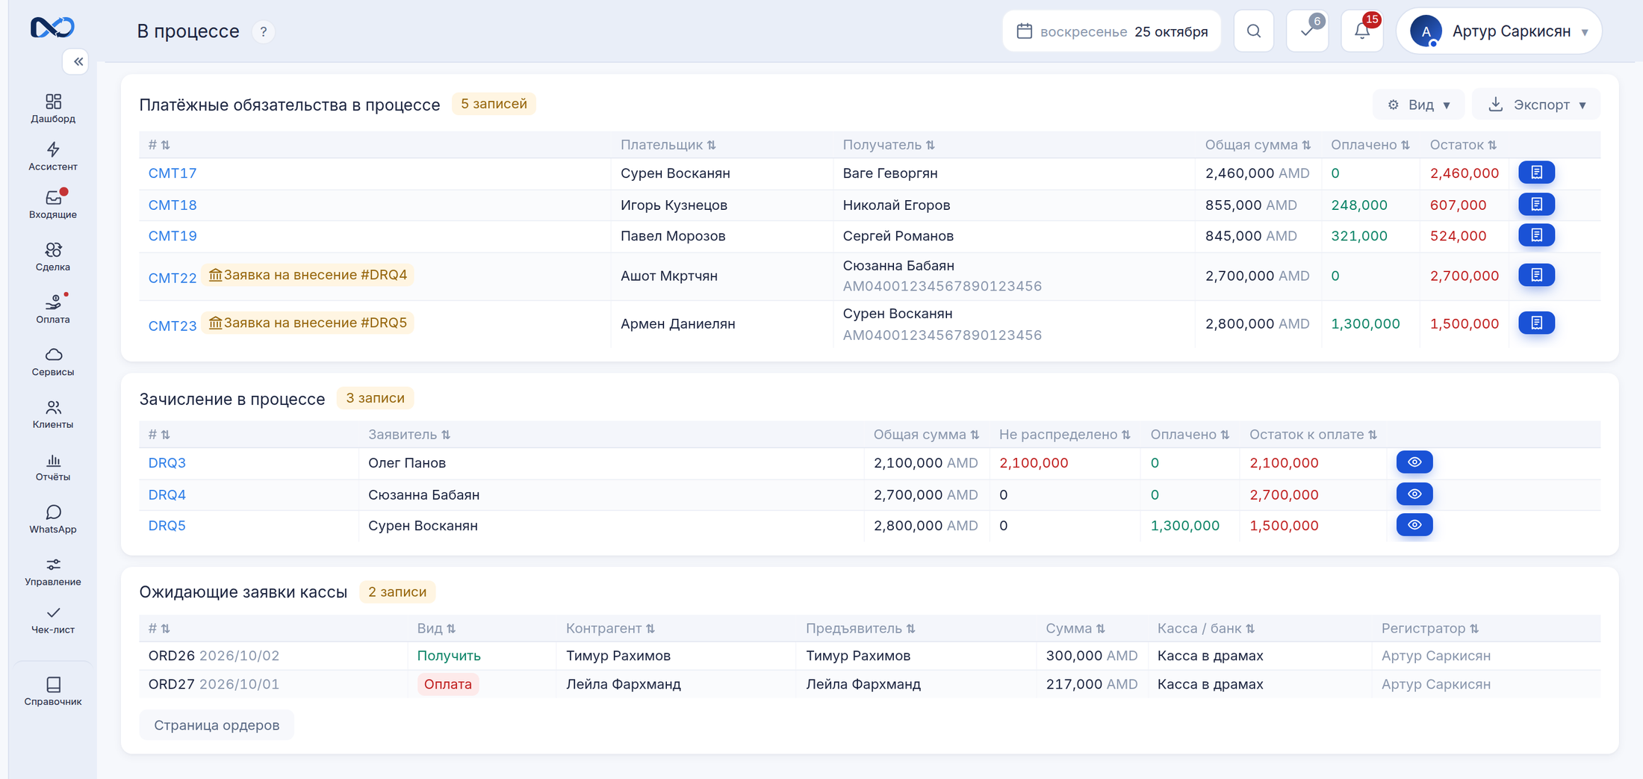Sort by Плательщик column
1643x779 pixels.
tap(668, 145)
